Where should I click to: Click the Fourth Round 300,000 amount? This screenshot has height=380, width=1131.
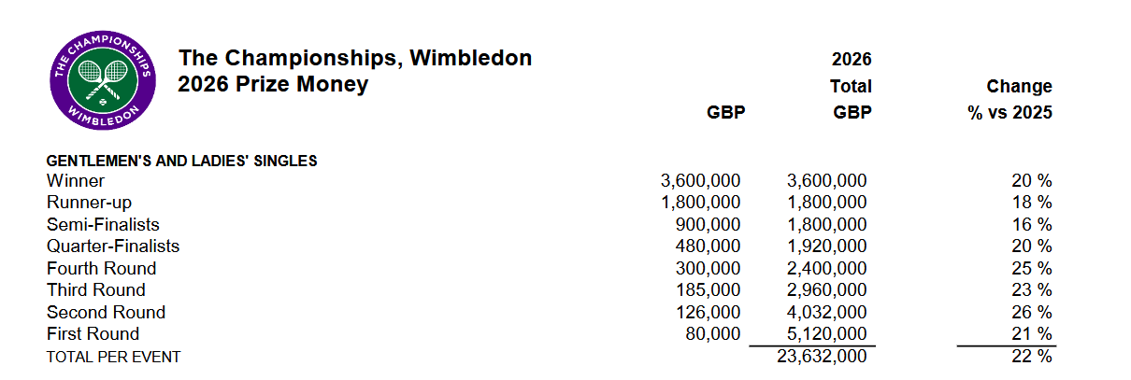click(x=708, y=269)
